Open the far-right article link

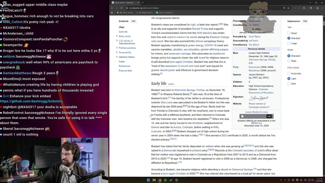tap(191, 25)
